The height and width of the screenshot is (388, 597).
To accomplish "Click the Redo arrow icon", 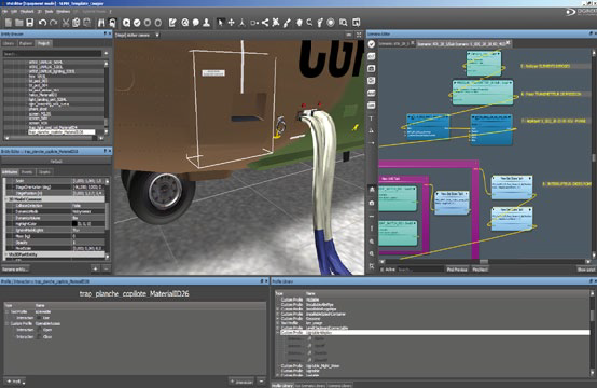I will pyautogui.click(x=53, y=23).
